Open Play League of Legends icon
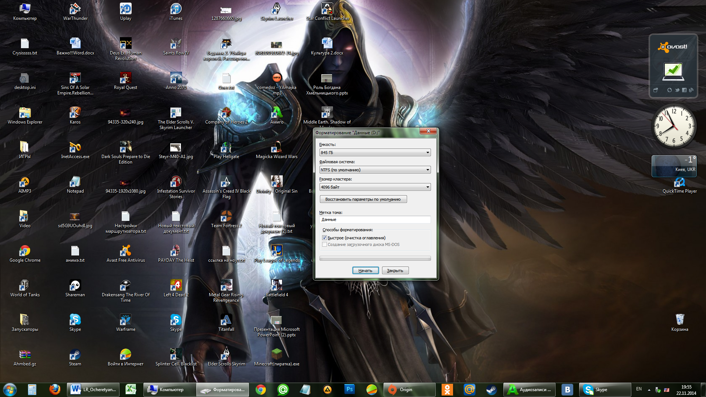706x397 pixels. click(277, 254)
